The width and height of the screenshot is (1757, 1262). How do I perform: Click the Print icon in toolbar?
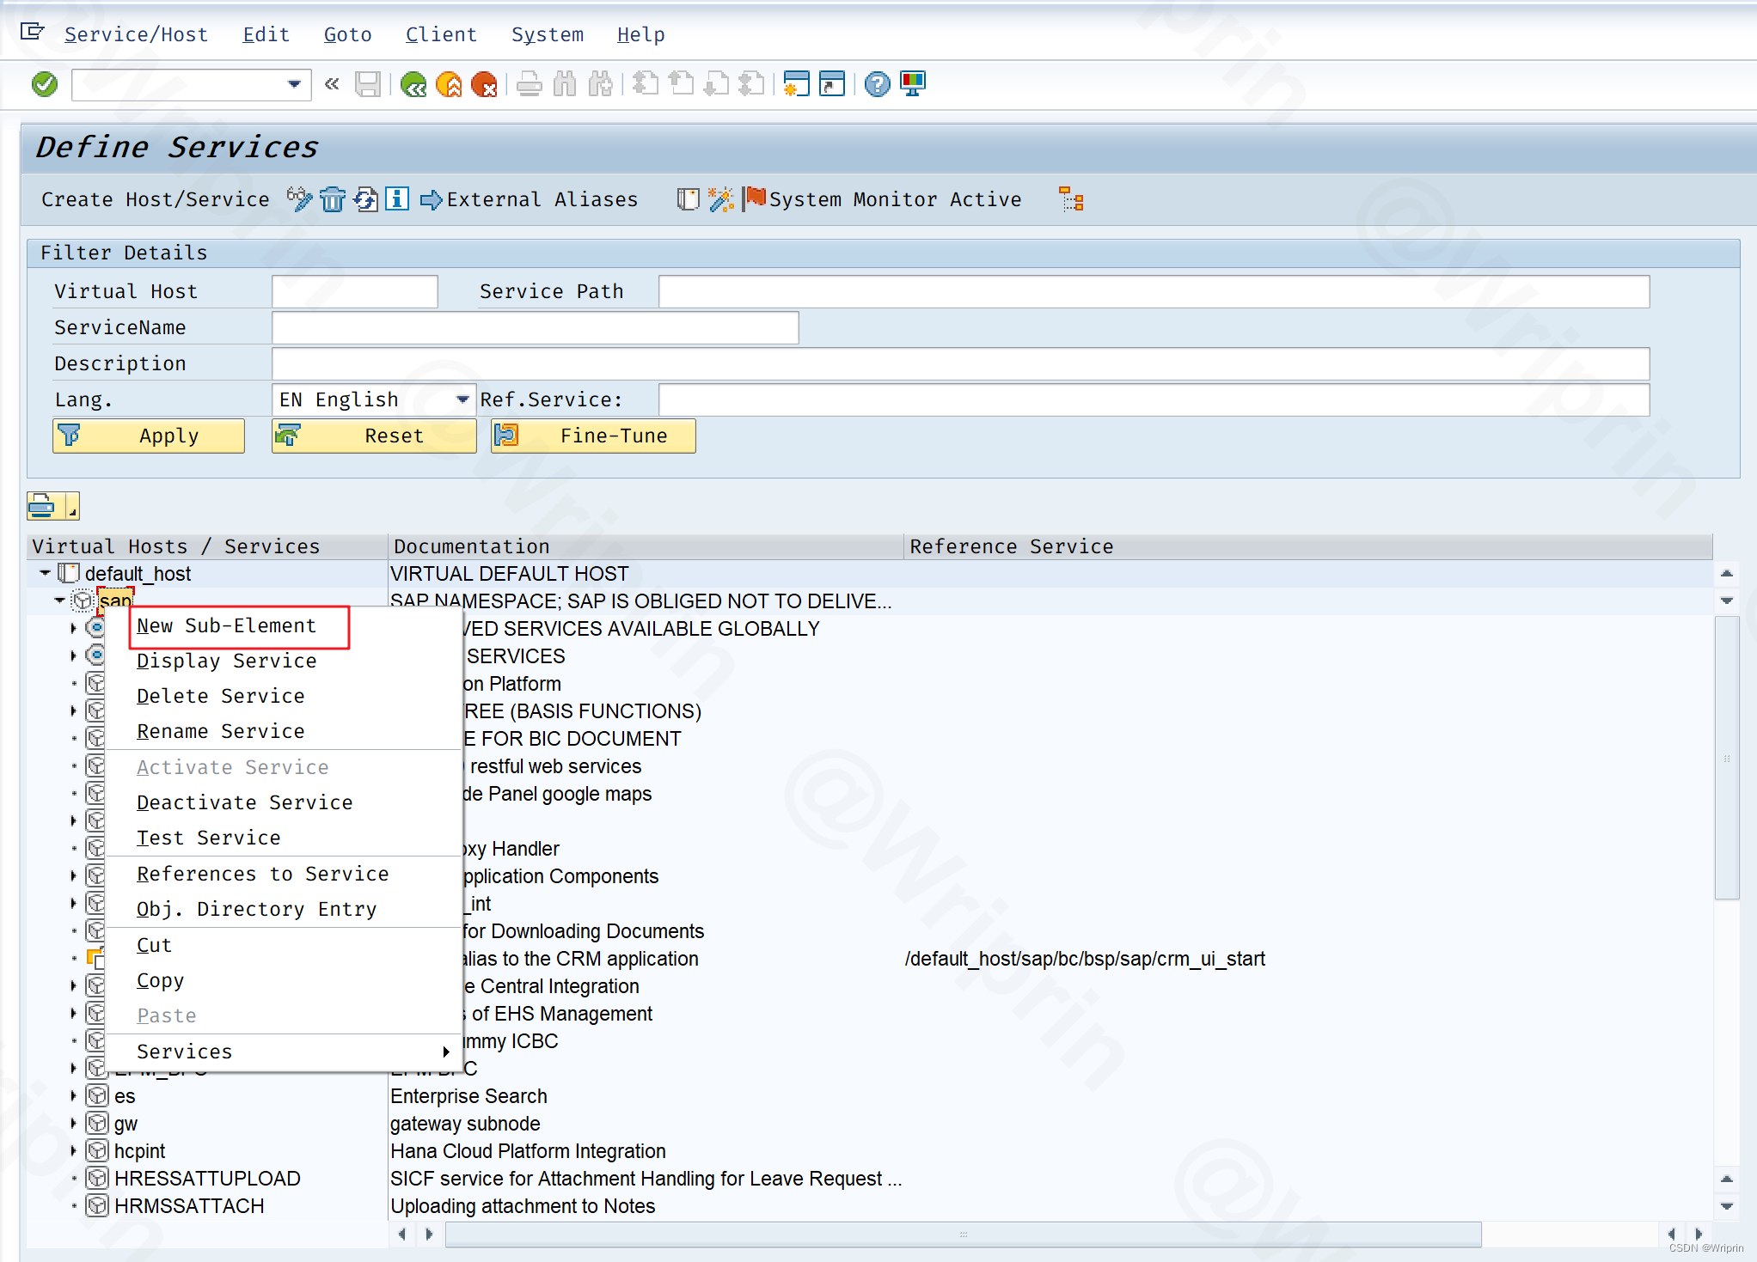(530, 84)
